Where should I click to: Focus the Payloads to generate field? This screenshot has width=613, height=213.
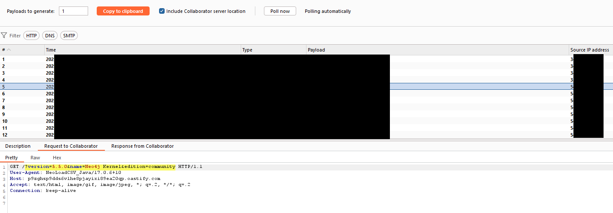pyautogui.click(x=73, y=11)
